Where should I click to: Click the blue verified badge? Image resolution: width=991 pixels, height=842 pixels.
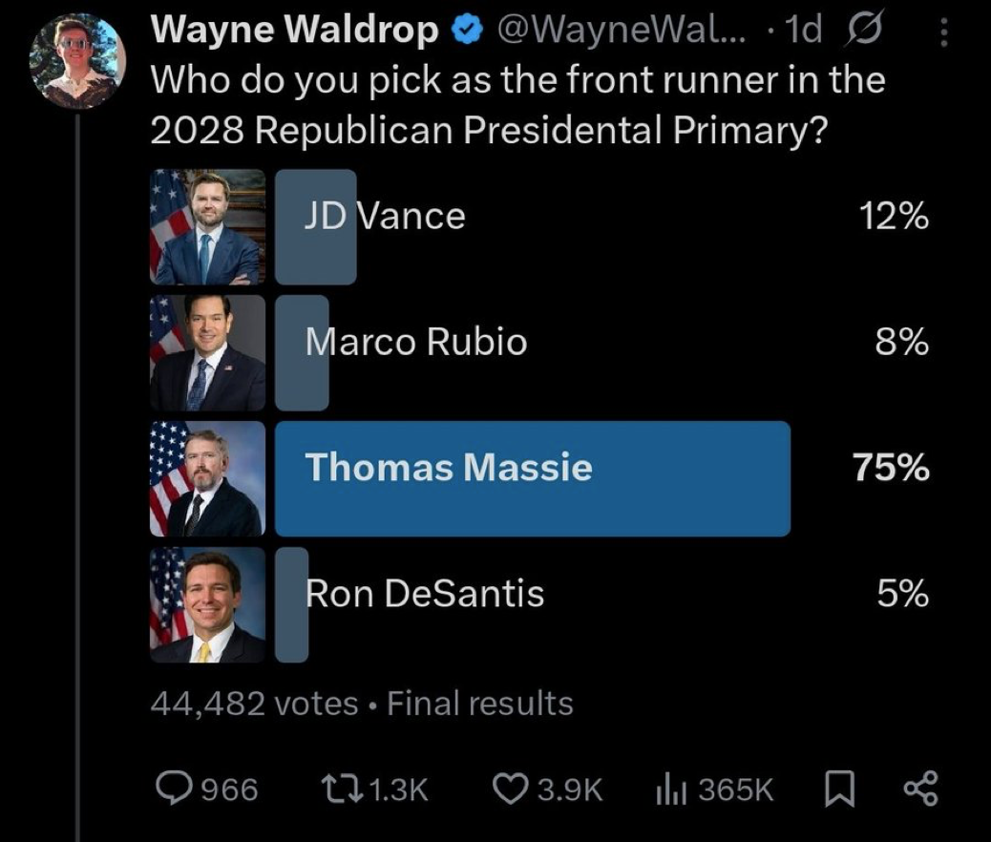466,32
